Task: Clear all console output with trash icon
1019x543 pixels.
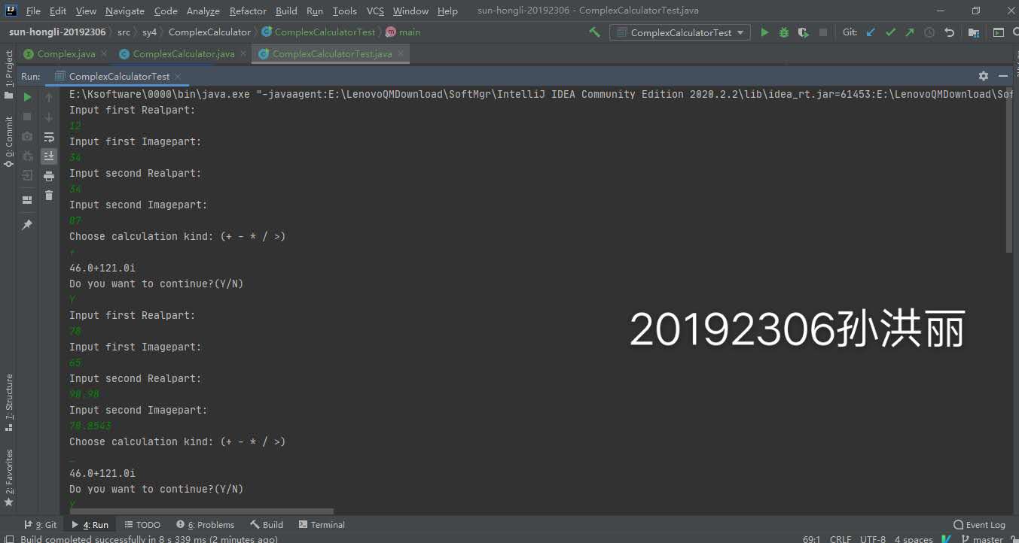Action: (x=49, y=196)
